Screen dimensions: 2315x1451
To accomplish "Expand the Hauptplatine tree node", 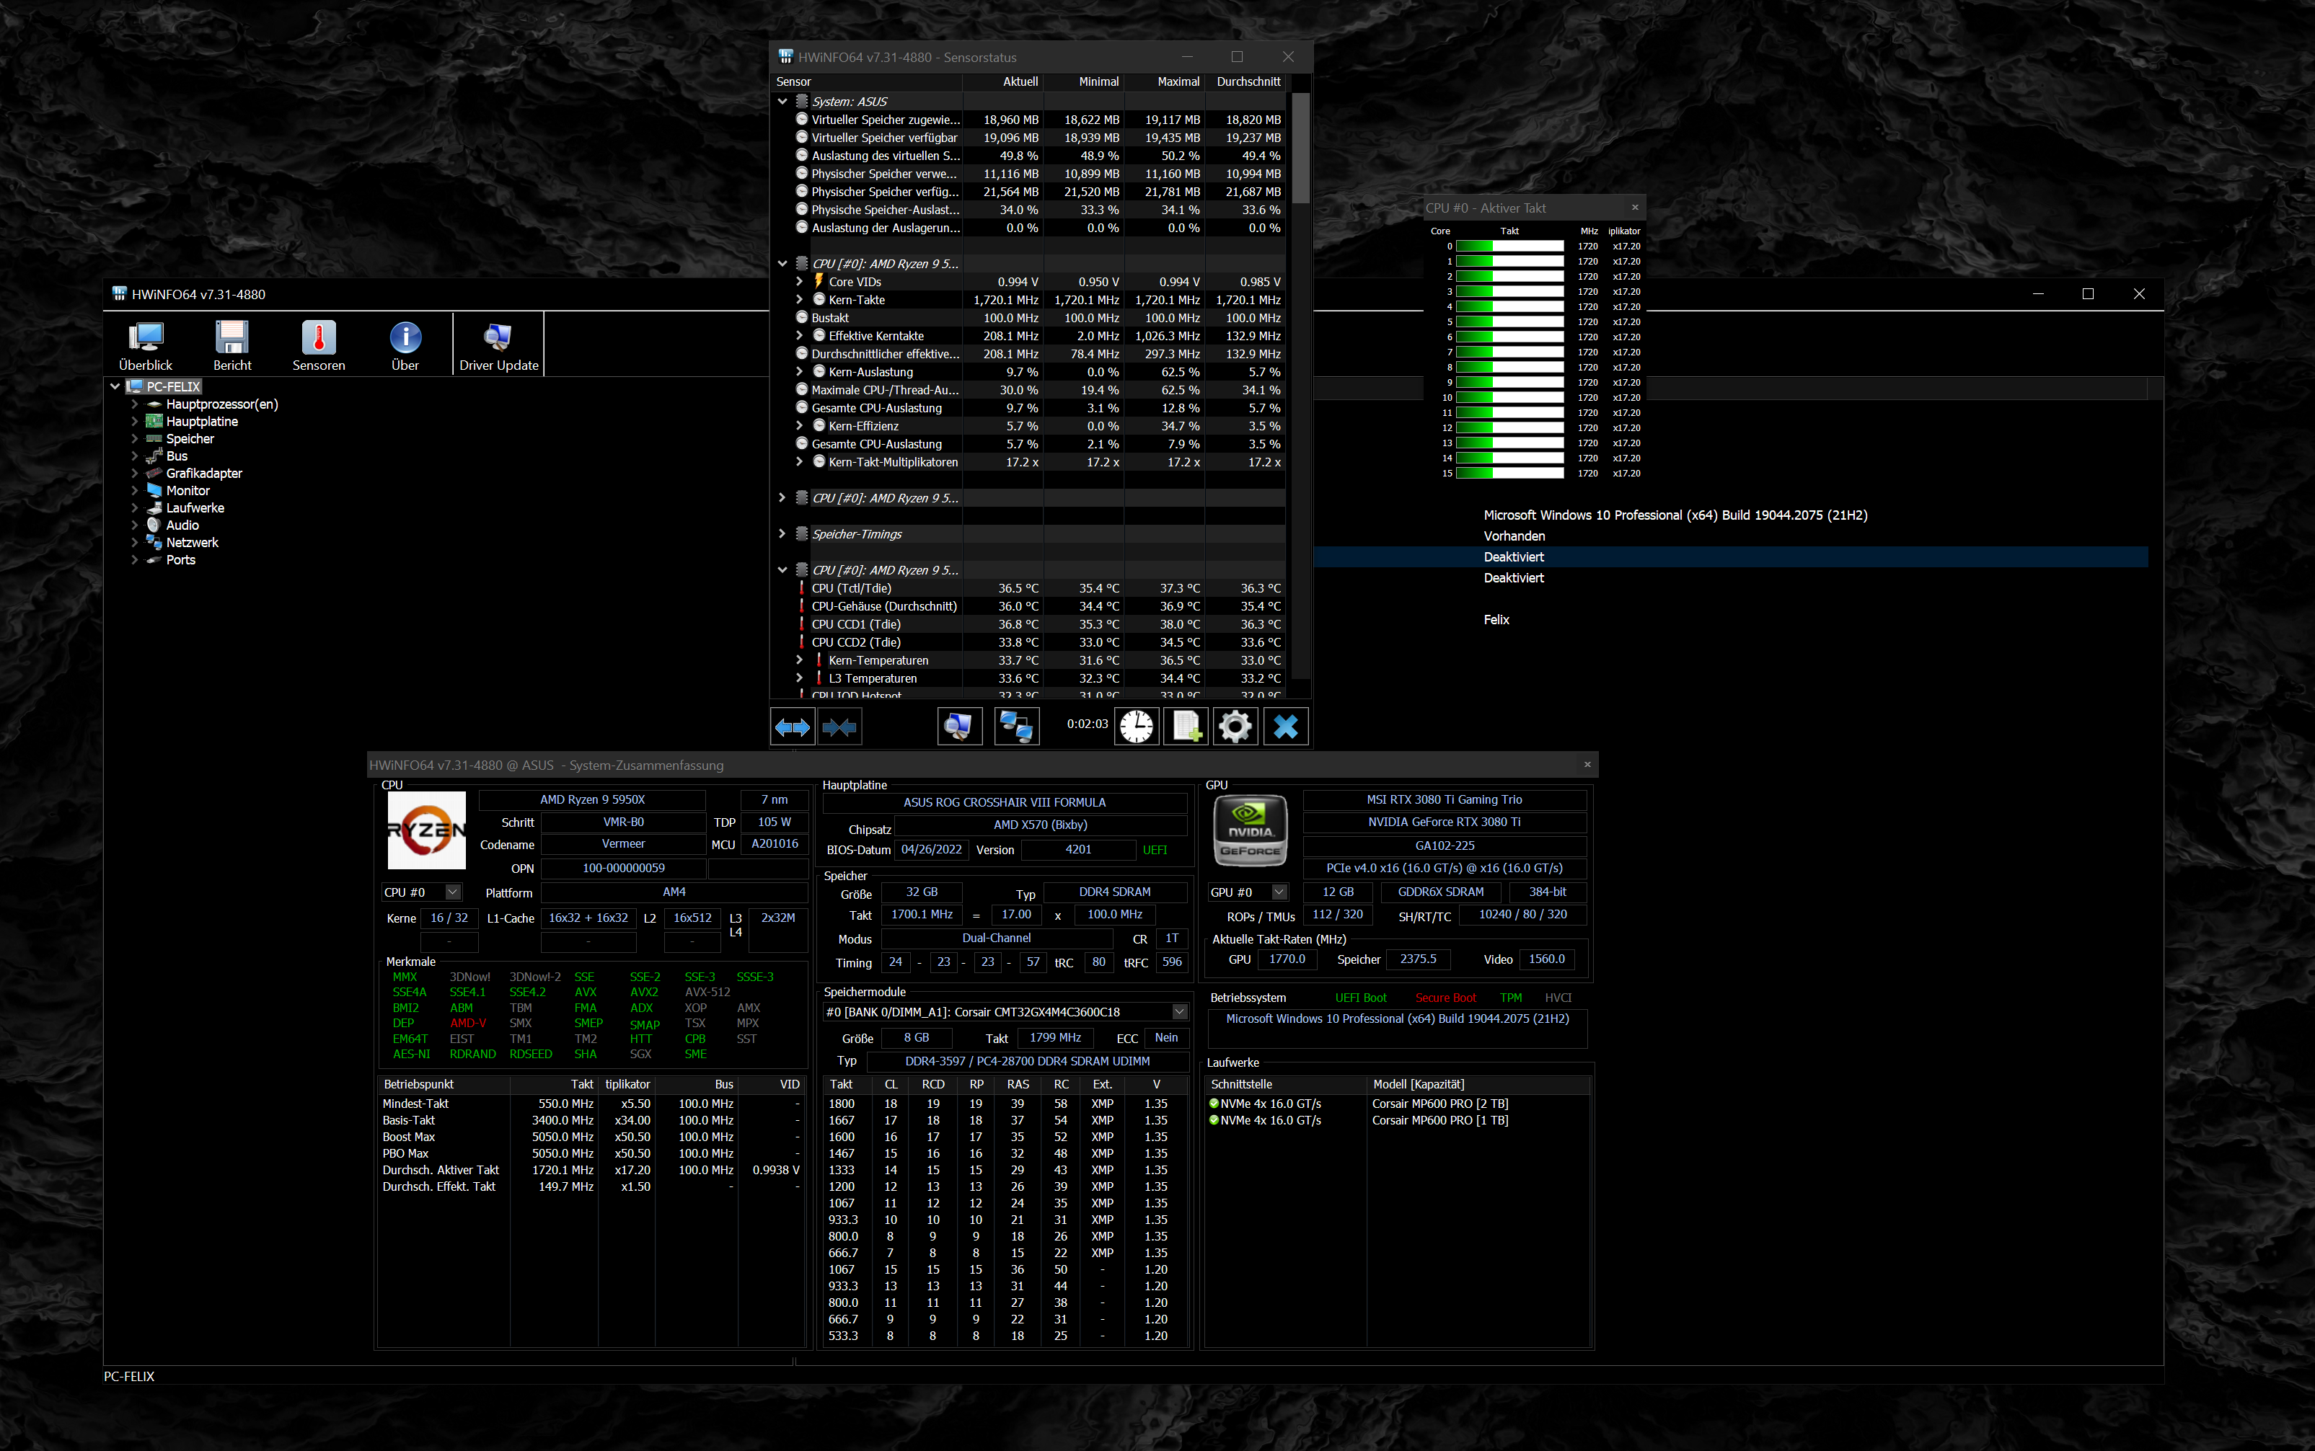I will click(134, 421).
